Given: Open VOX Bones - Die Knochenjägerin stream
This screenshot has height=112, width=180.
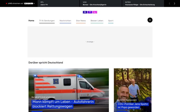Looking at the screenshot, I should click(101, 3).
